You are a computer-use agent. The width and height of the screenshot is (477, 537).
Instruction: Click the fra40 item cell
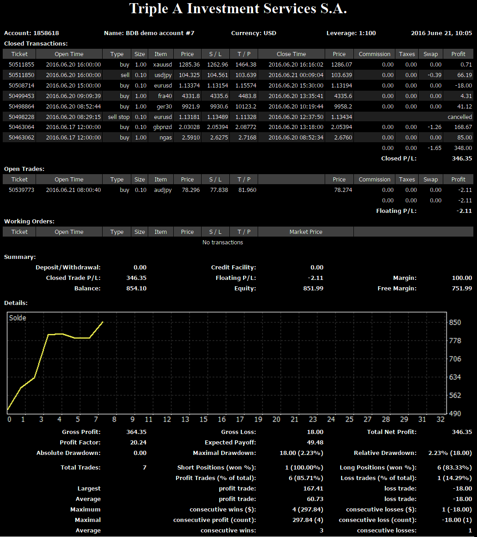click(x=165, y=96)
